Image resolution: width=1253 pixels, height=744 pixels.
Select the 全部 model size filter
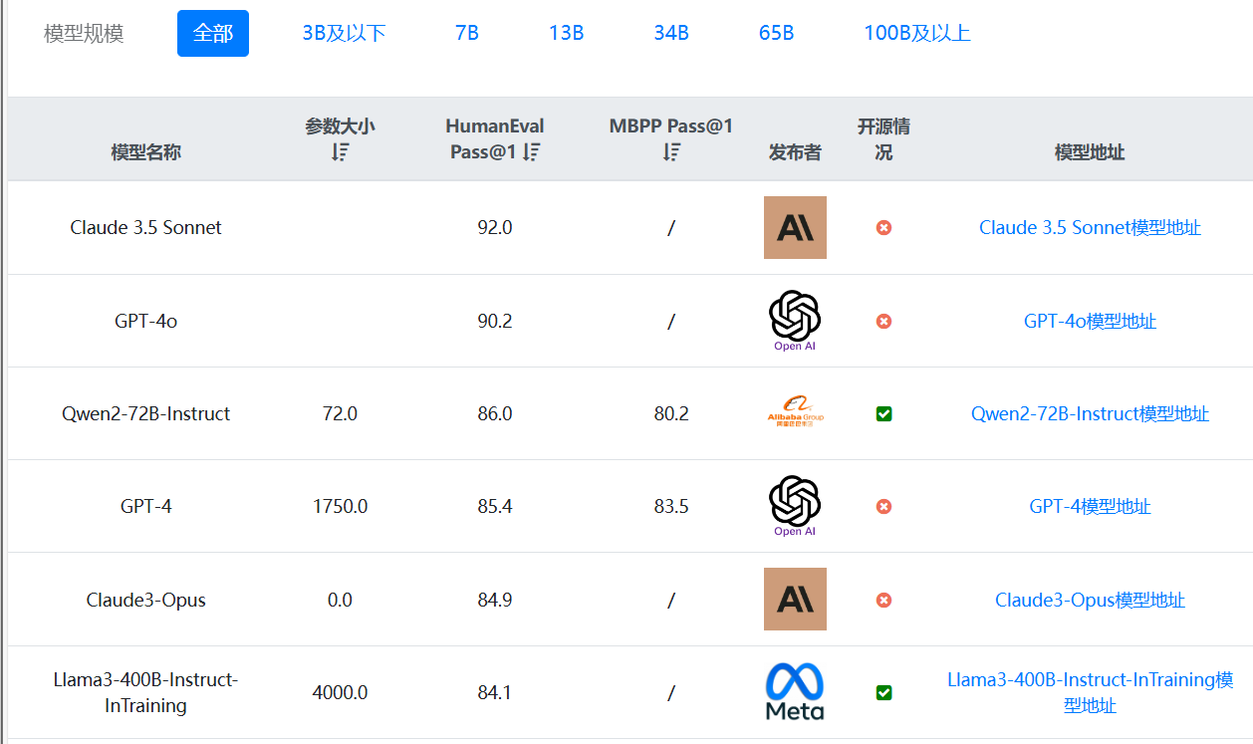[213, 33]
